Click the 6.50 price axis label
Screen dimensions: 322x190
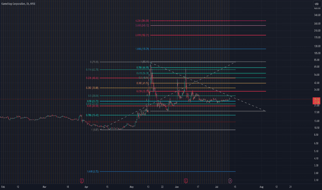[316, 143]
